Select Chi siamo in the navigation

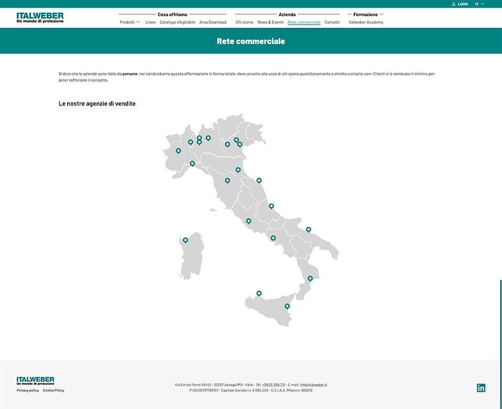pyautogui.click(x=243, y=22)
